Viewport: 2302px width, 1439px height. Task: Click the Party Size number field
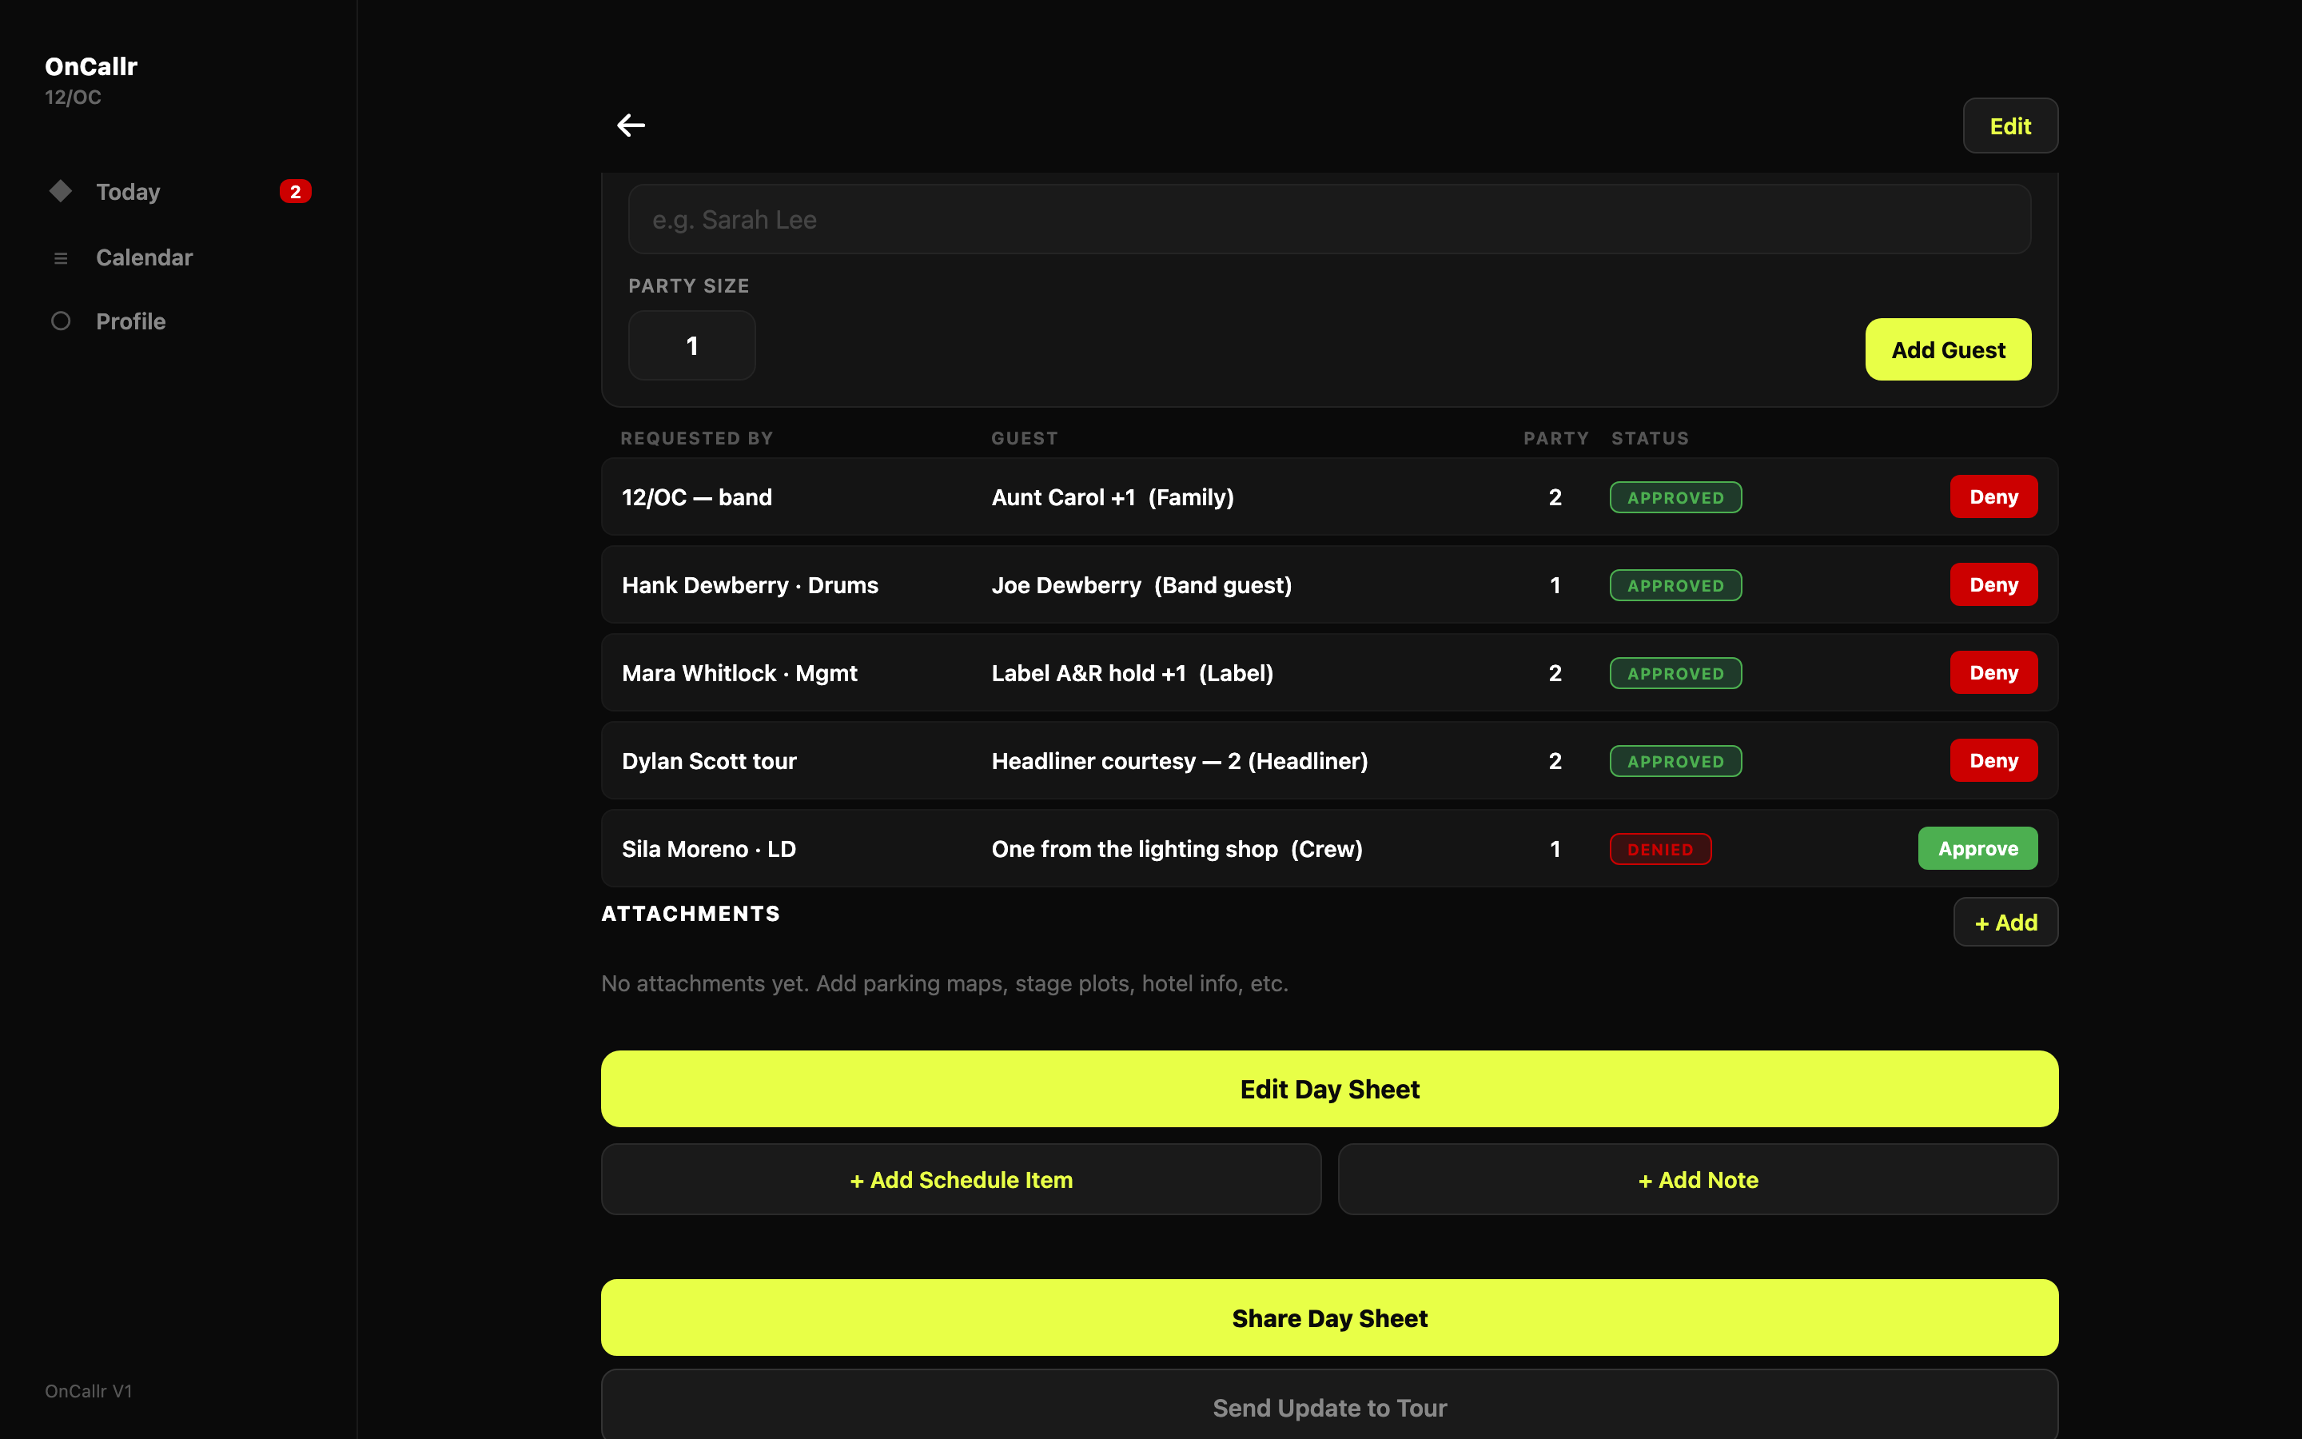point(691,345)
